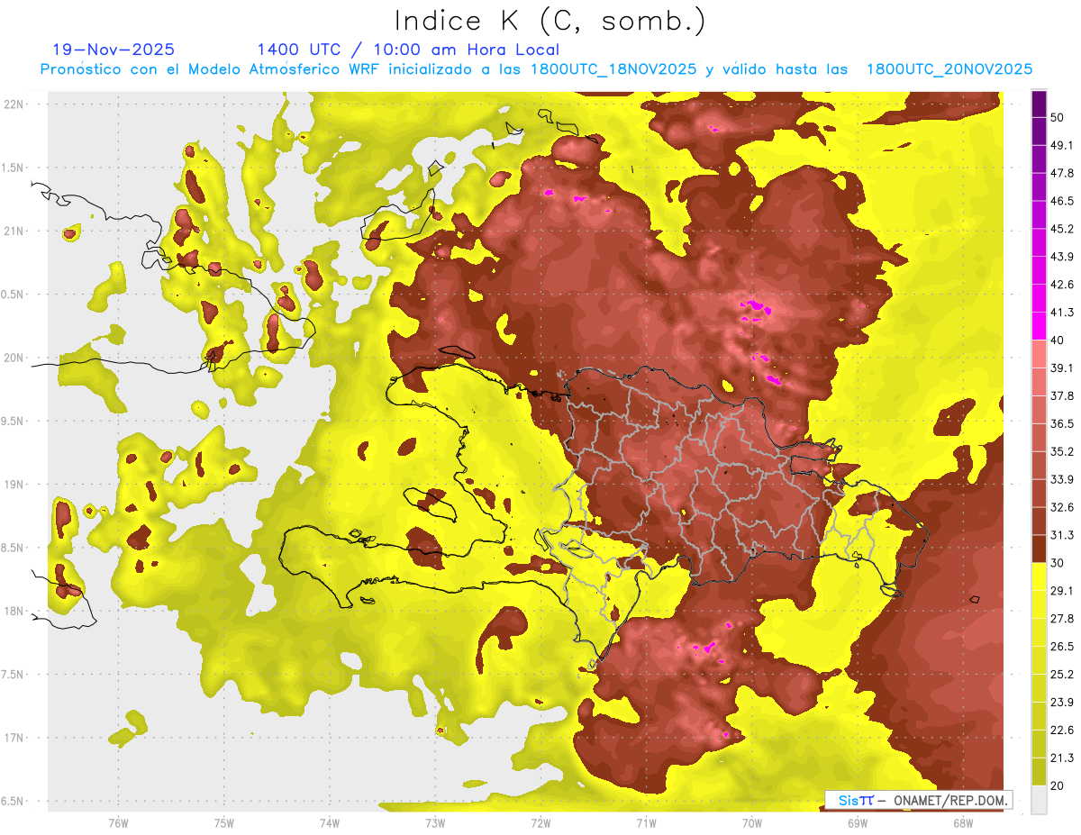This screenshot has height=835, width=1081.
Task: Click colorbar value "50"
Action: [1058, 117]
